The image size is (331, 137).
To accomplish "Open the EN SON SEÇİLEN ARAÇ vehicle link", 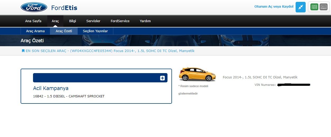I will coord(110,51).
